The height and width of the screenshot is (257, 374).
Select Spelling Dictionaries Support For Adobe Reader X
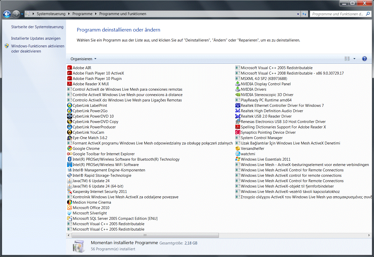coord(281,127)
